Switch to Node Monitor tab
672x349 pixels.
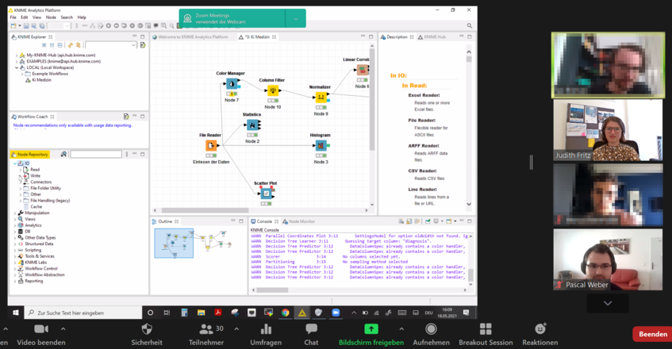coord(299,221)
